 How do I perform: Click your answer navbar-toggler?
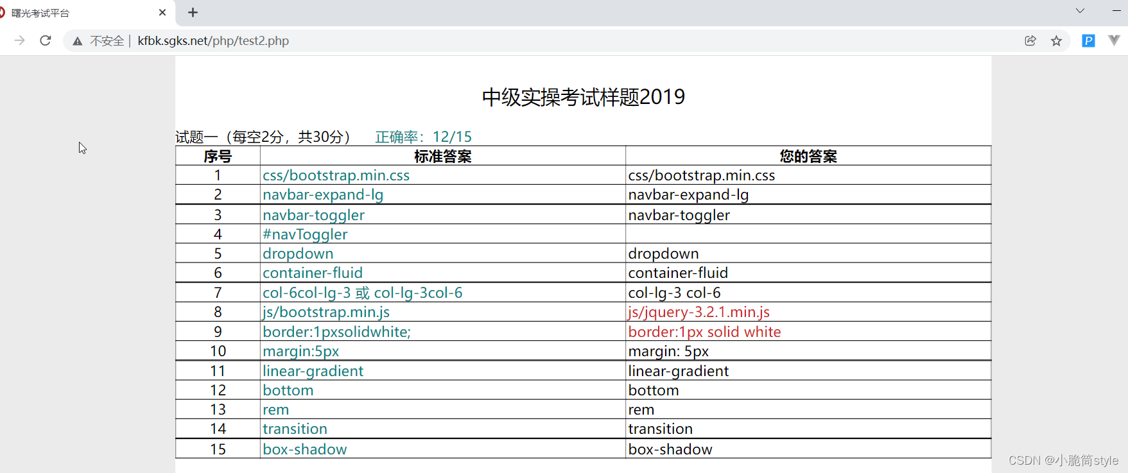tap(679, 215)
